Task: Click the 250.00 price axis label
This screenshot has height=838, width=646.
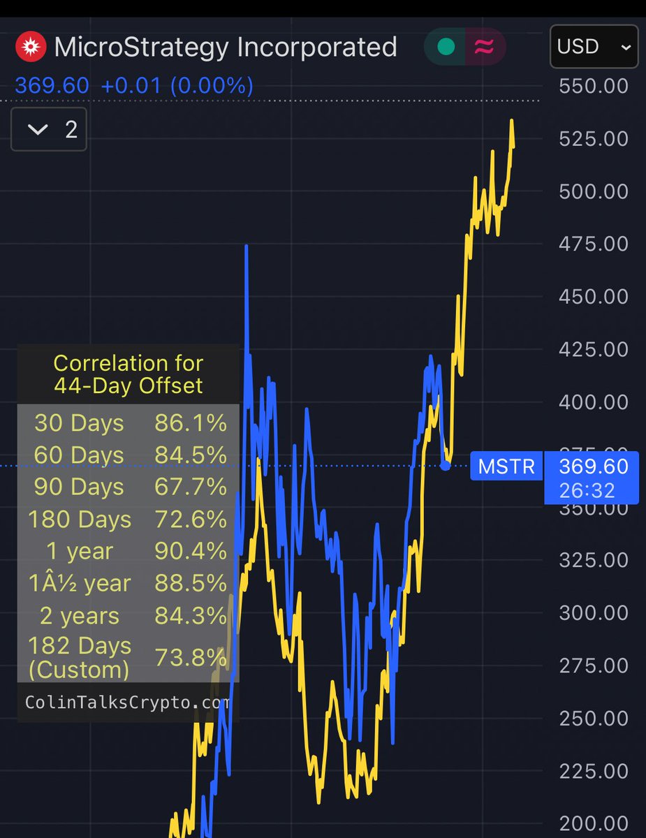Action: coord(594,719)
